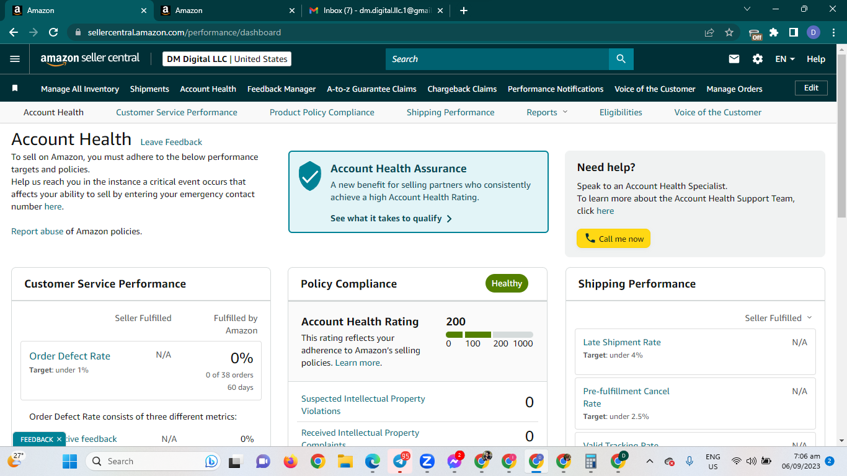
Task: Click the Account Health Assurance shield icon
Action: tap(310, 176)
